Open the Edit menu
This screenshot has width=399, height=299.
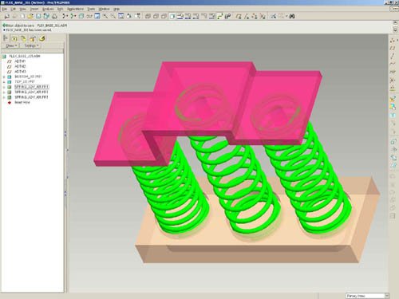pos(13,9)
